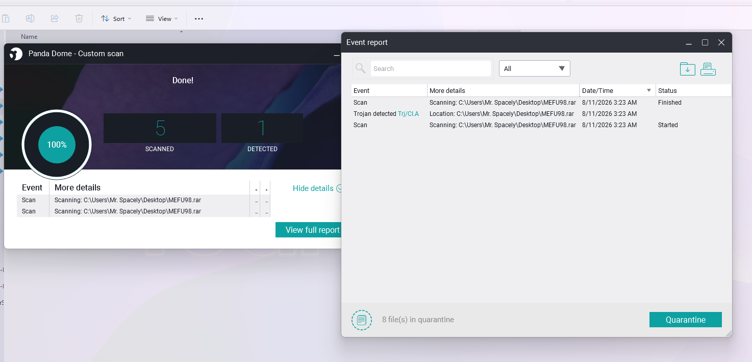Select the Trojan detected event row
This screenshot has width=752, height=362.
(541, 114)
